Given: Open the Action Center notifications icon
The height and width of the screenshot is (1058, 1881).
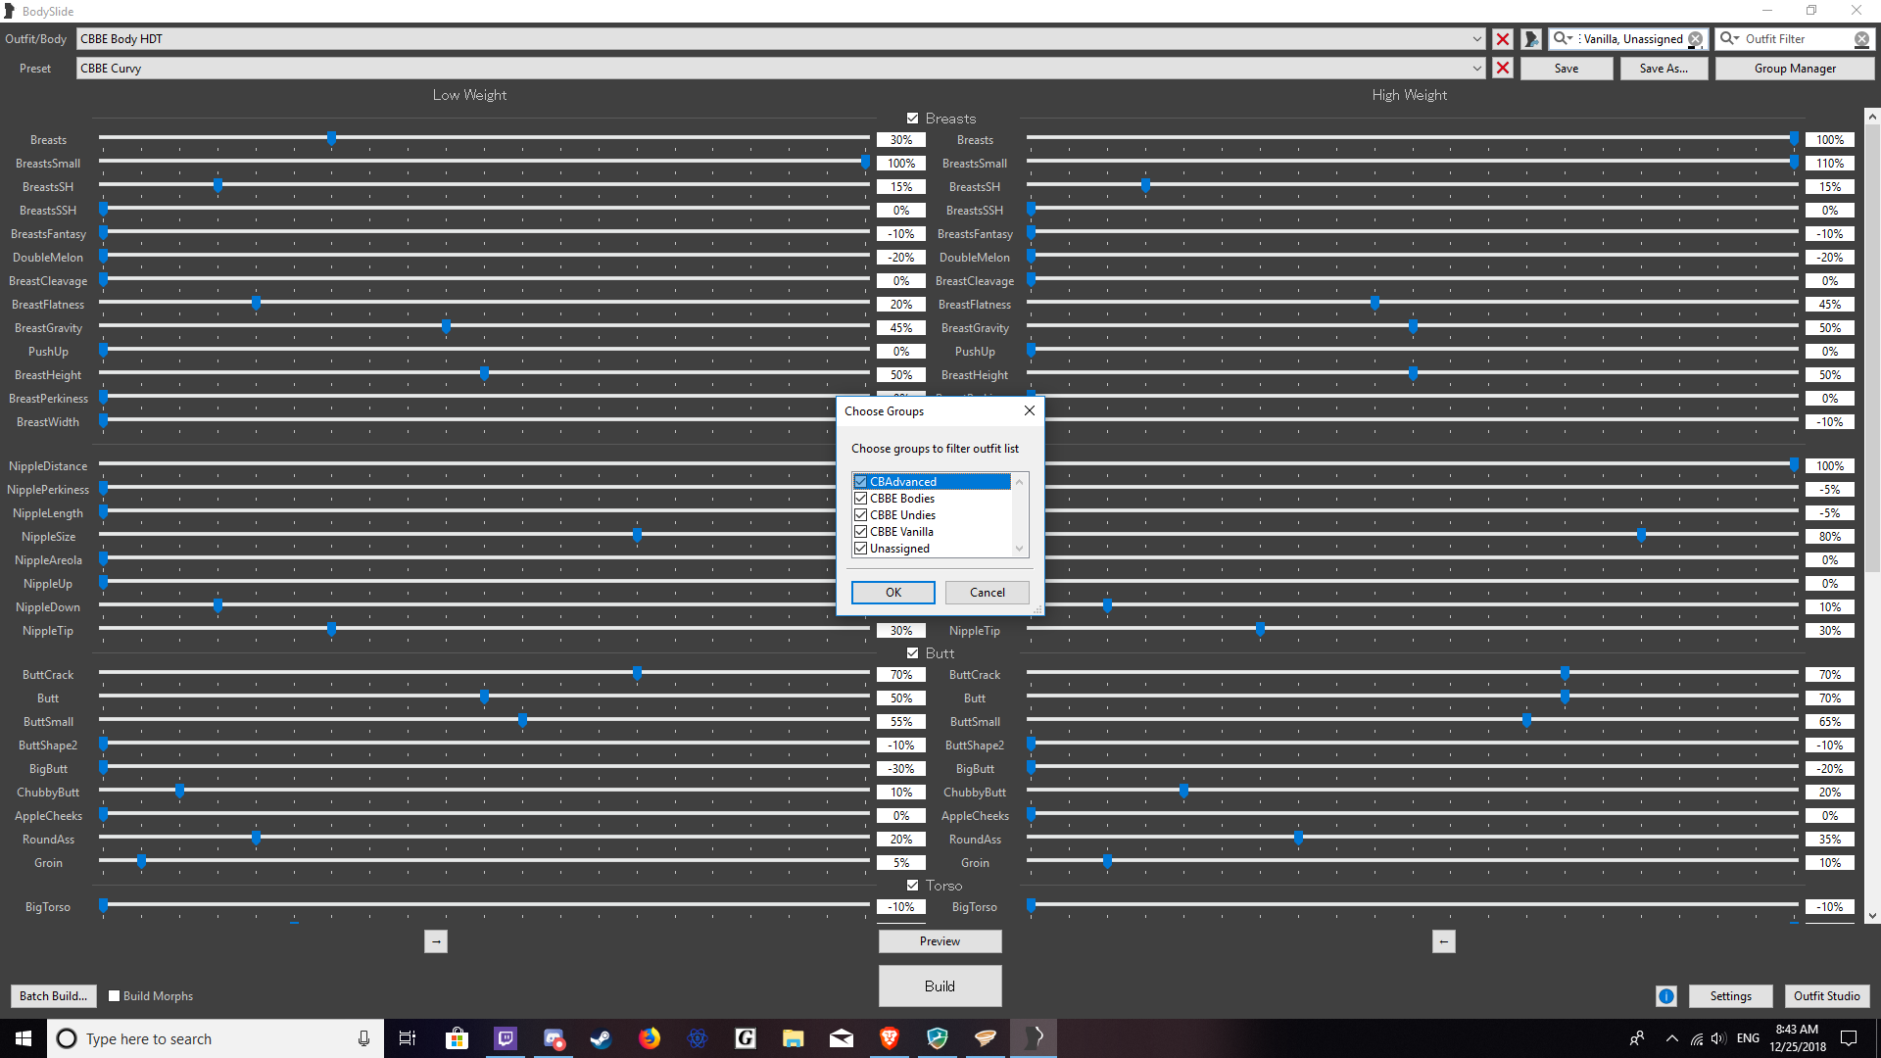Looking at the screenshot, I should click(x=1849, y=1038).
